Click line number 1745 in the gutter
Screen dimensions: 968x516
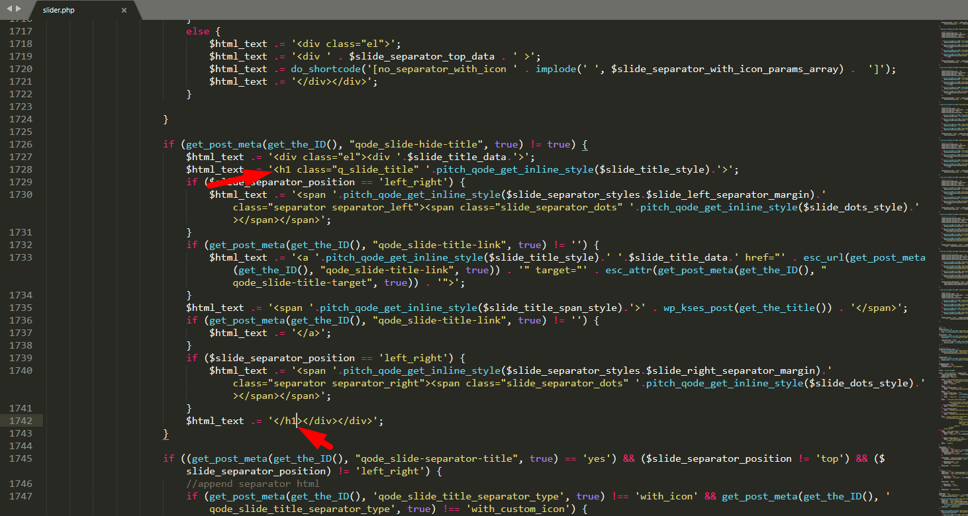(21, 458)
